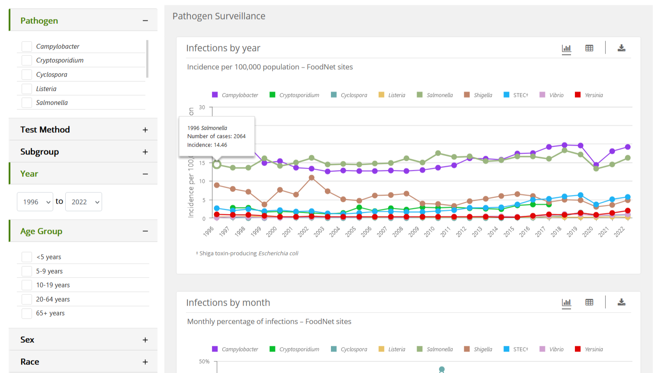Click the Age Group section header
Screen dimensions: 664x373
click(x=83, y=231)
